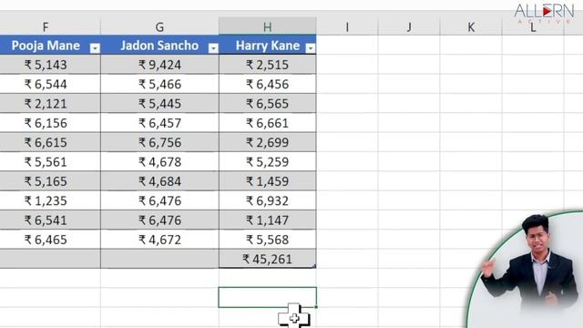583x328 pixels.
Task: Select cell with ₹ 6,565
Action: coord(267,103)
